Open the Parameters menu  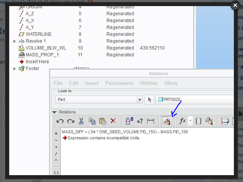[x=119, y=83]
